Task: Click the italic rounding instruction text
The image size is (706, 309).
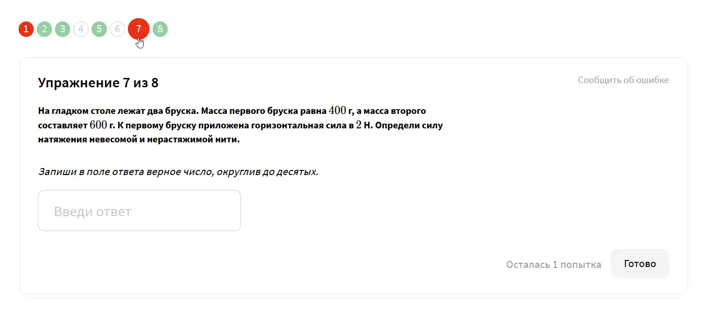Action: click(x=178, y=172)
